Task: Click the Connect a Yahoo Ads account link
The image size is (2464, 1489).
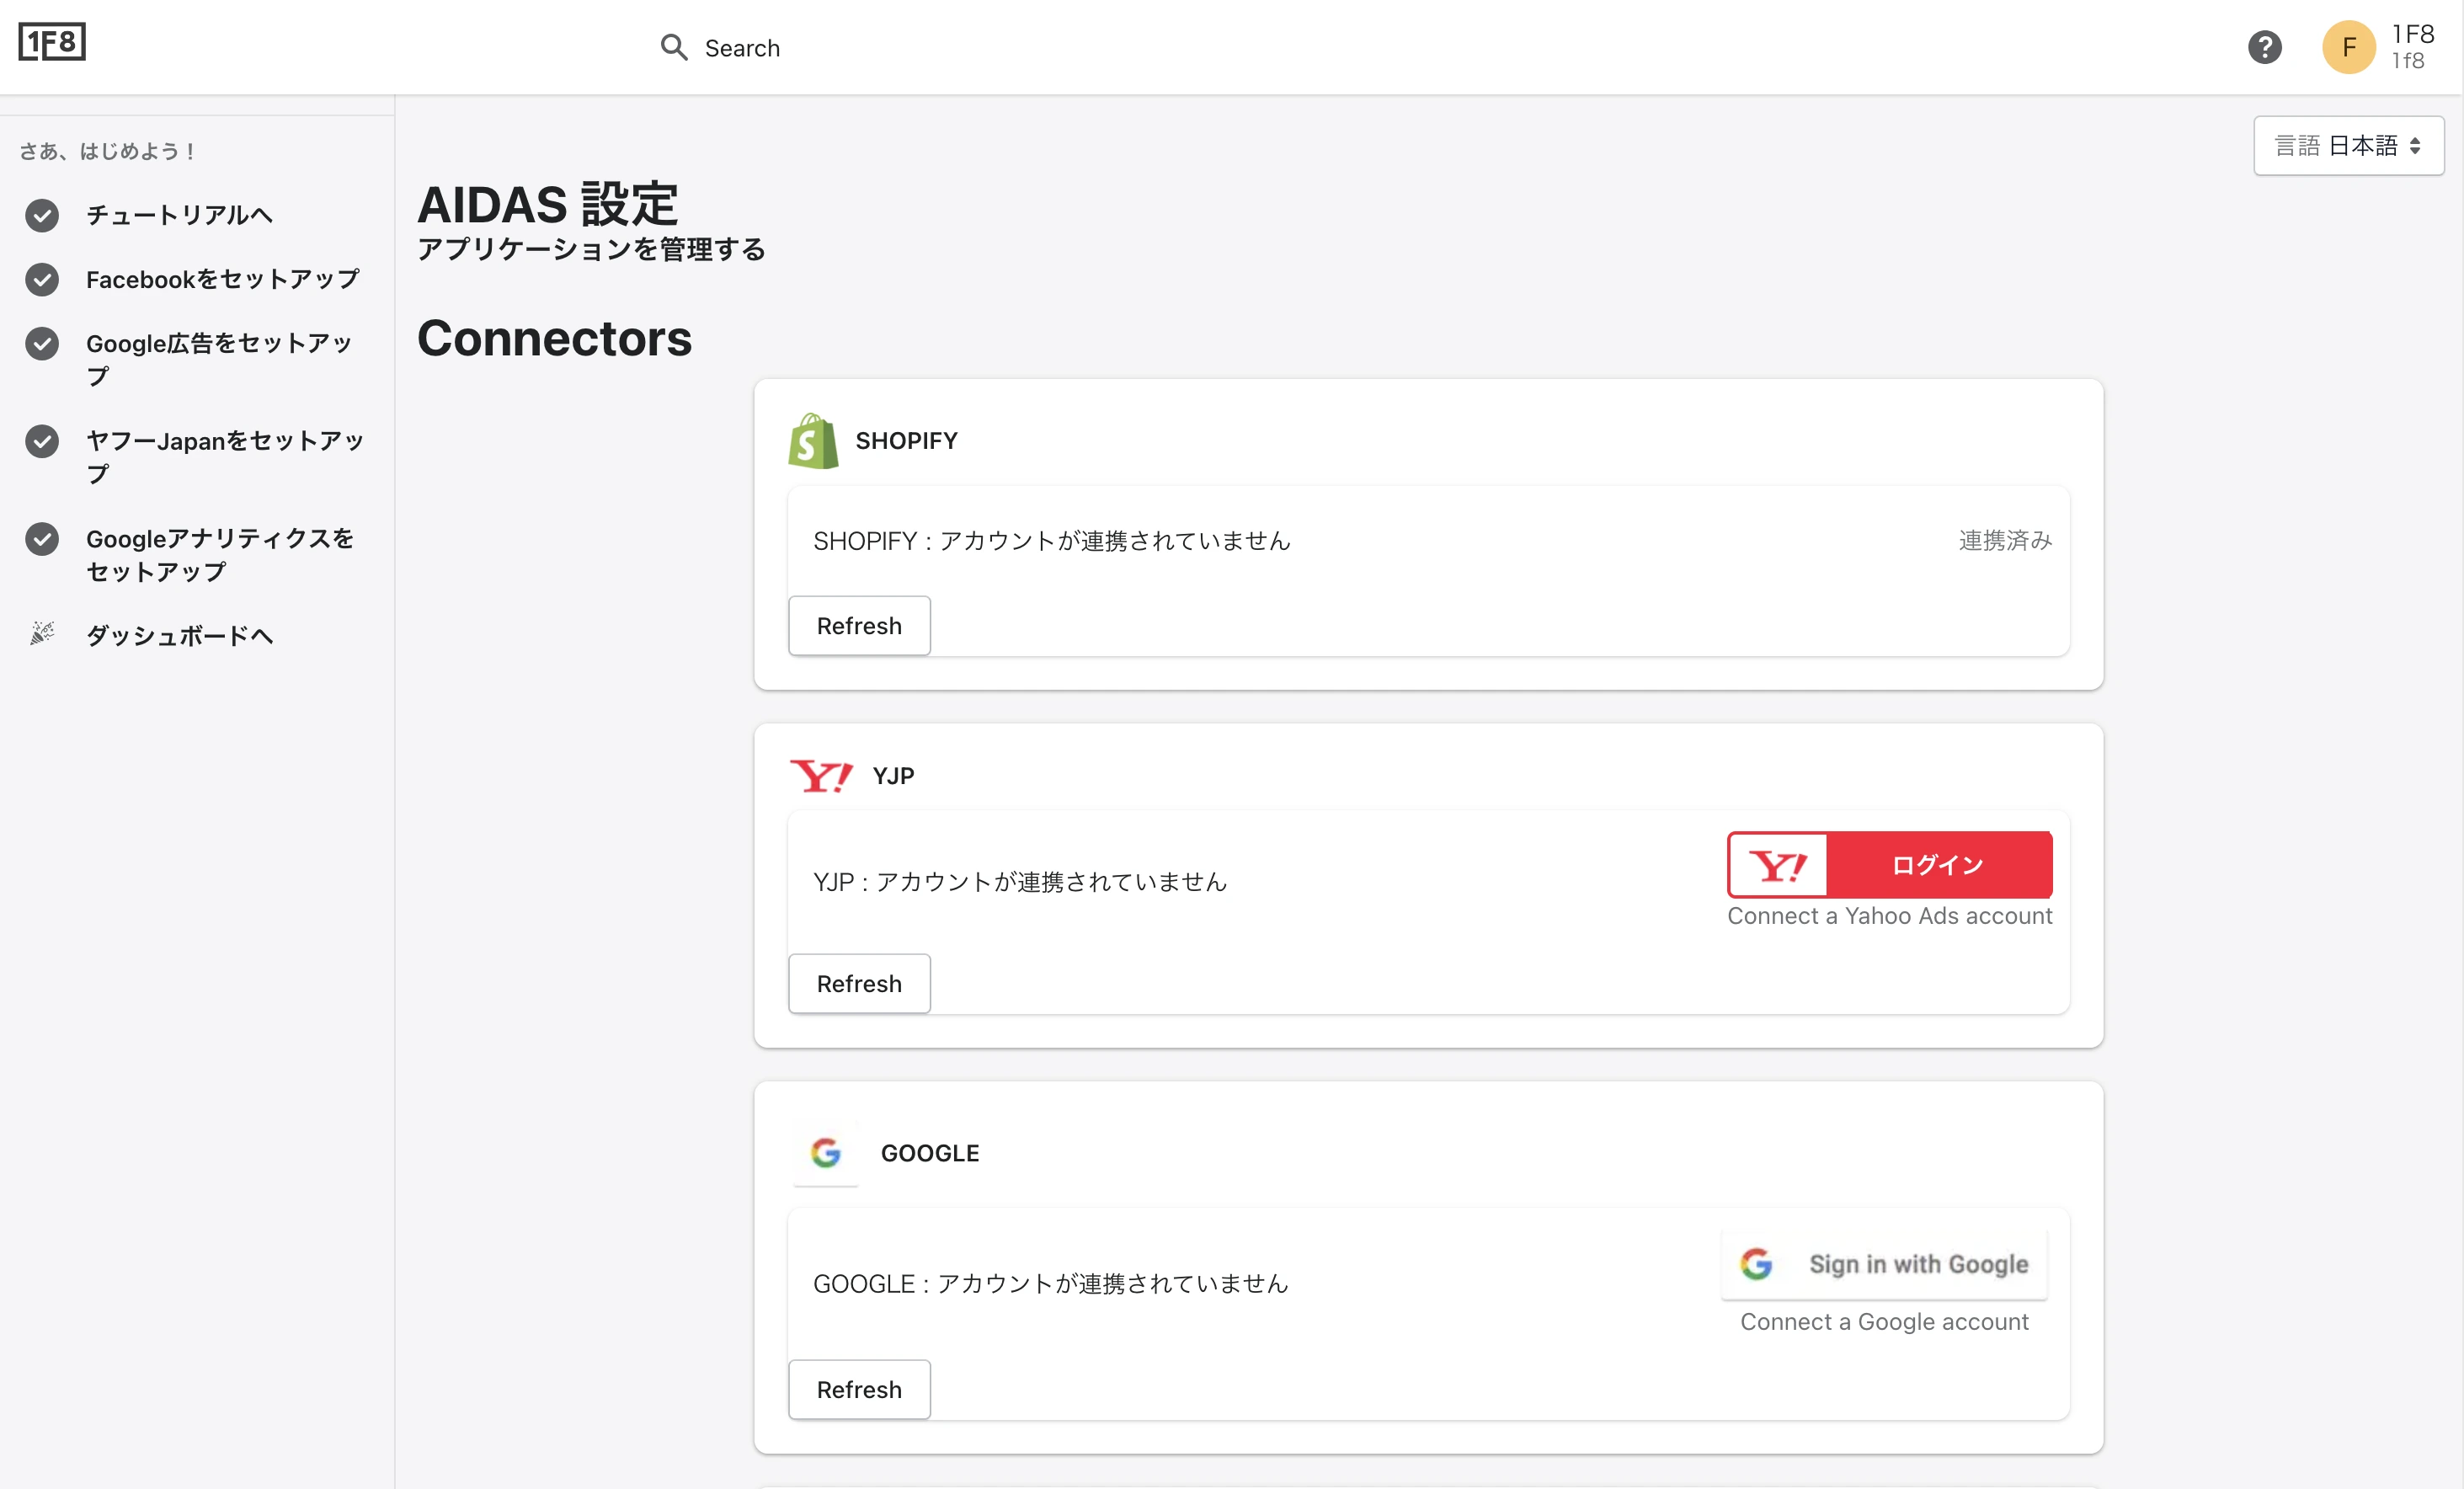Action: pyautogui.click(x=1889, y=915)
